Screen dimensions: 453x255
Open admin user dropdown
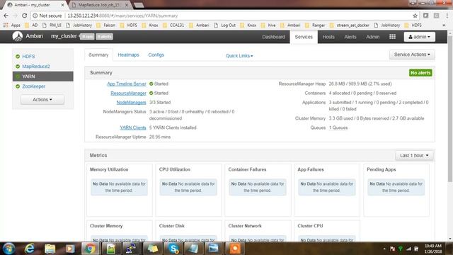click(x=420, y=37)
